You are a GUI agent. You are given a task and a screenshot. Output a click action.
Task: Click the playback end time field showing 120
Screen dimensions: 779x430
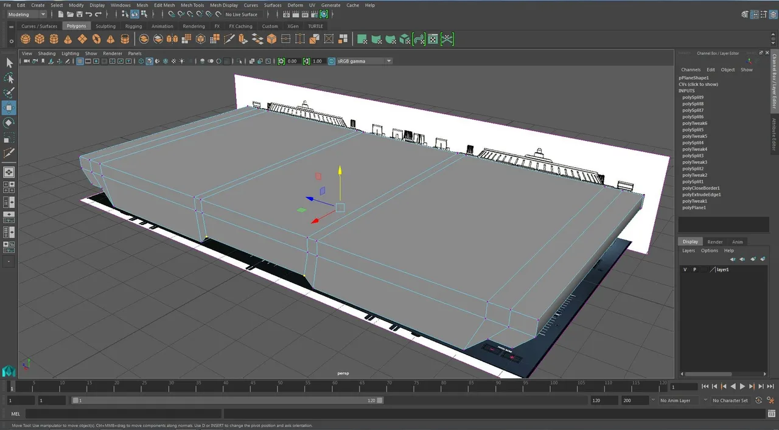click(x=604, y=400)
